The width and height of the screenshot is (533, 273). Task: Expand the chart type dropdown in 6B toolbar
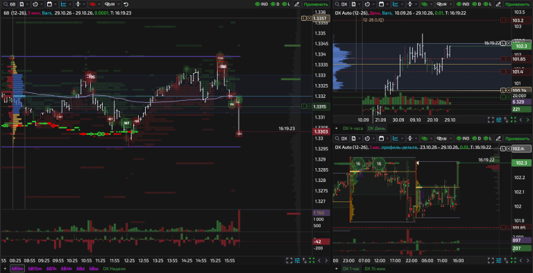[67, 4]
